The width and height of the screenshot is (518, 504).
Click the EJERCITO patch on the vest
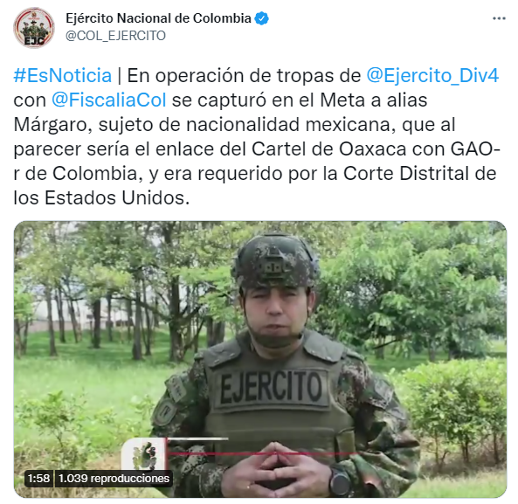pos(271,387)
